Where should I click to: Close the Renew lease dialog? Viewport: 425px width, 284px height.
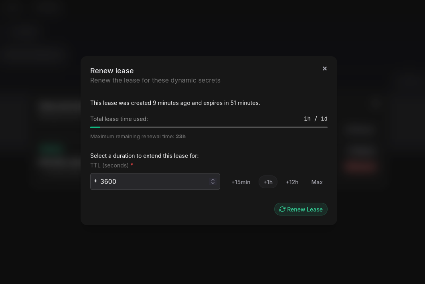[x=324, y=68]
